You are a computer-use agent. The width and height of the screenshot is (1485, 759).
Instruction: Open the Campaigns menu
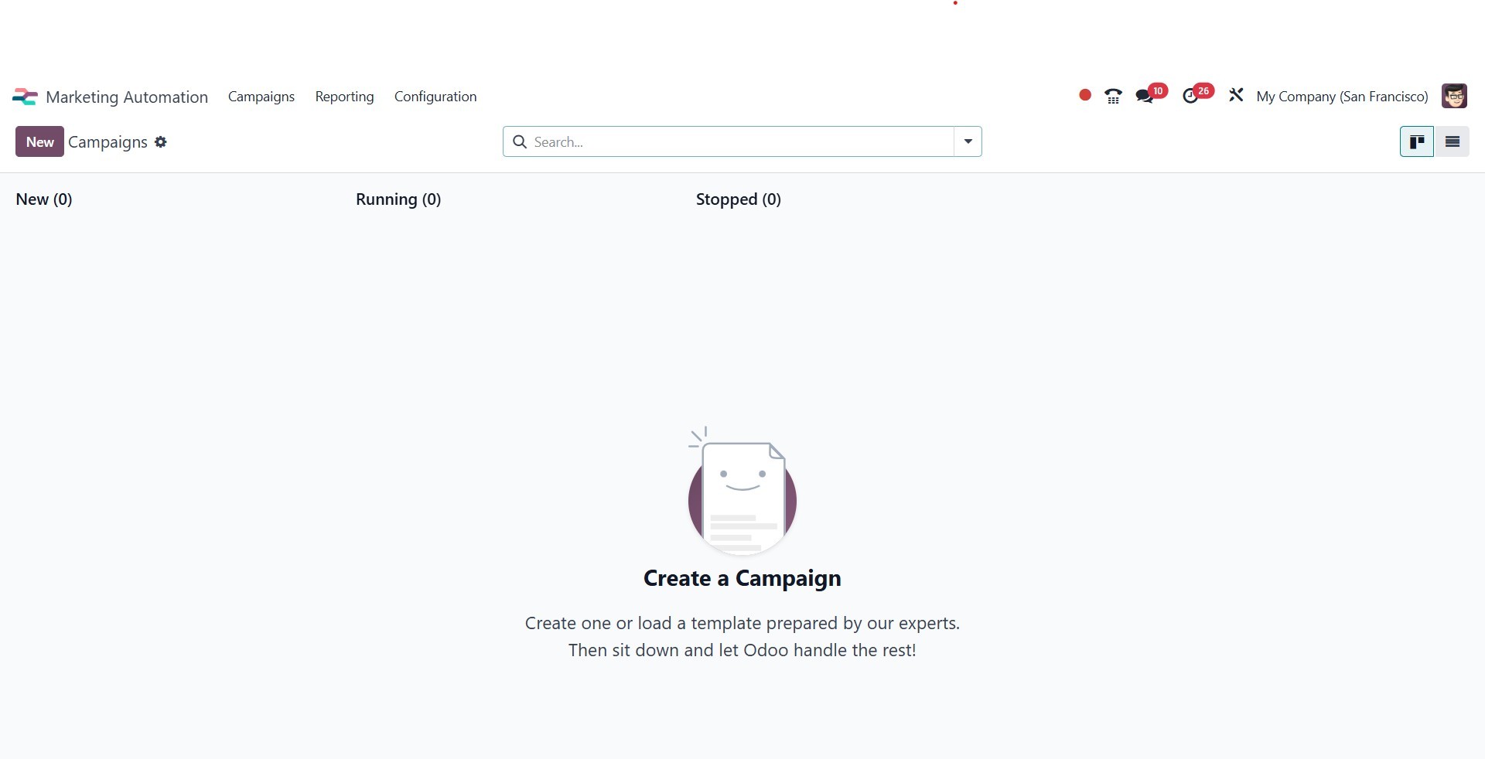click(x=261, y=97)
